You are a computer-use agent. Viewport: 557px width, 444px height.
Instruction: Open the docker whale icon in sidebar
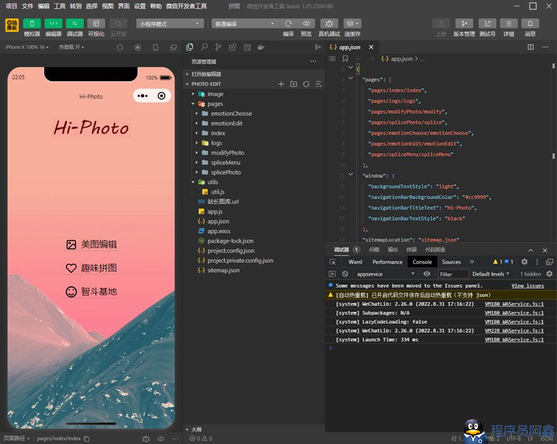pyautogui.click(x=261, y=47)
